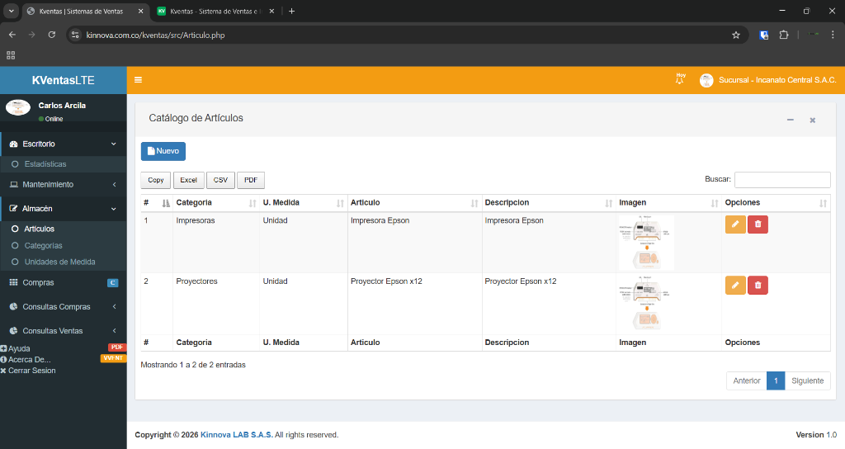Go back in browser history
Screen dimensions: 845x449
(12, 35)
